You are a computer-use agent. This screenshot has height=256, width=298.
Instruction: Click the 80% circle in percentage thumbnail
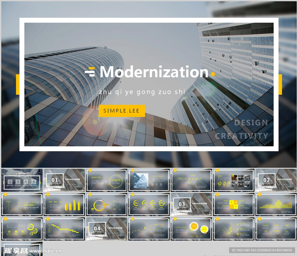click(162, 203)
